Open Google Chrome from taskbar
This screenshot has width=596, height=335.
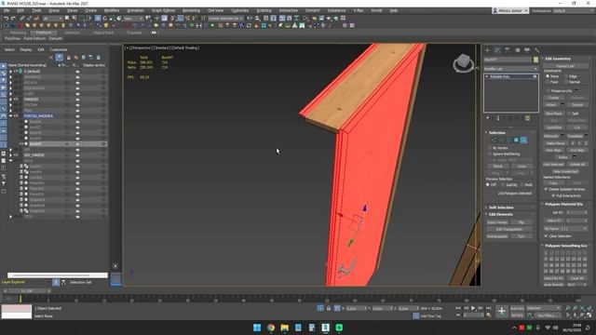coord(271,328)
